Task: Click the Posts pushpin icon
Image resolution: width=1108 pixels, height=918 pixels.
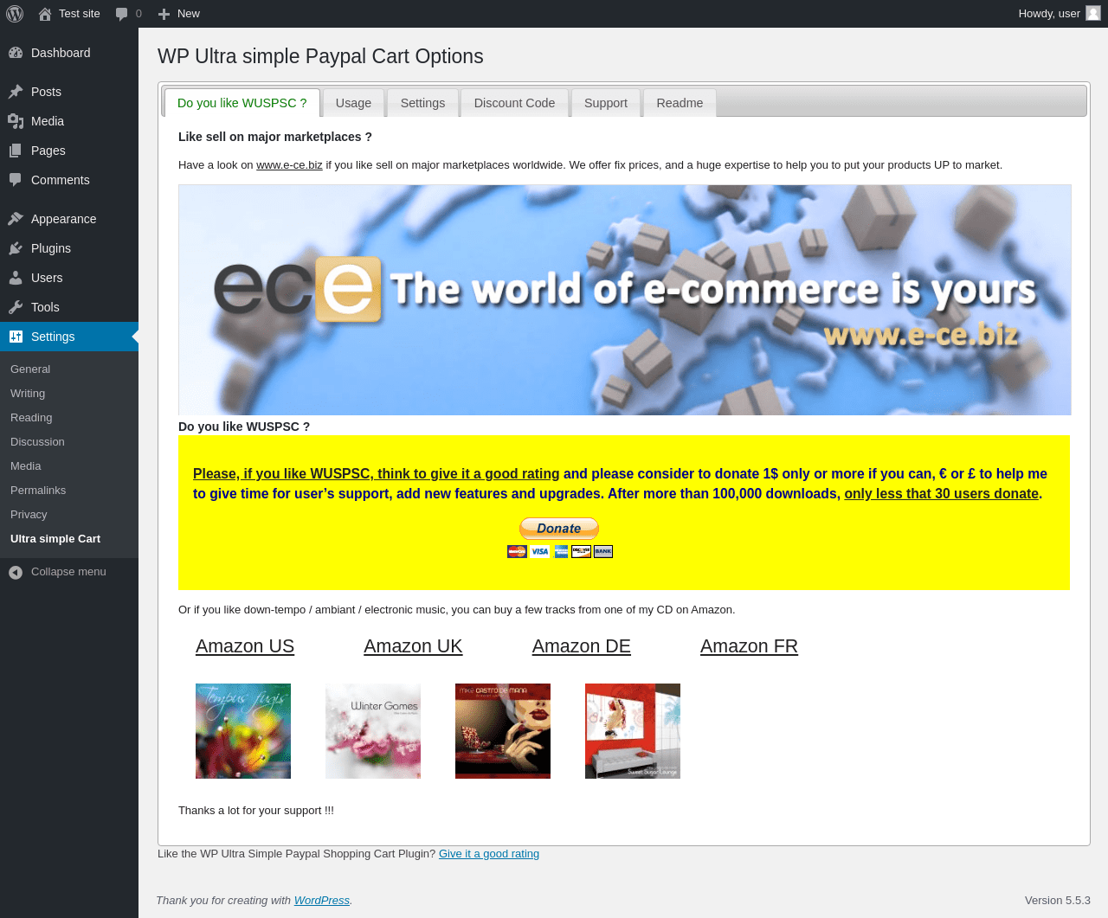Action: [x=16, y=92]
